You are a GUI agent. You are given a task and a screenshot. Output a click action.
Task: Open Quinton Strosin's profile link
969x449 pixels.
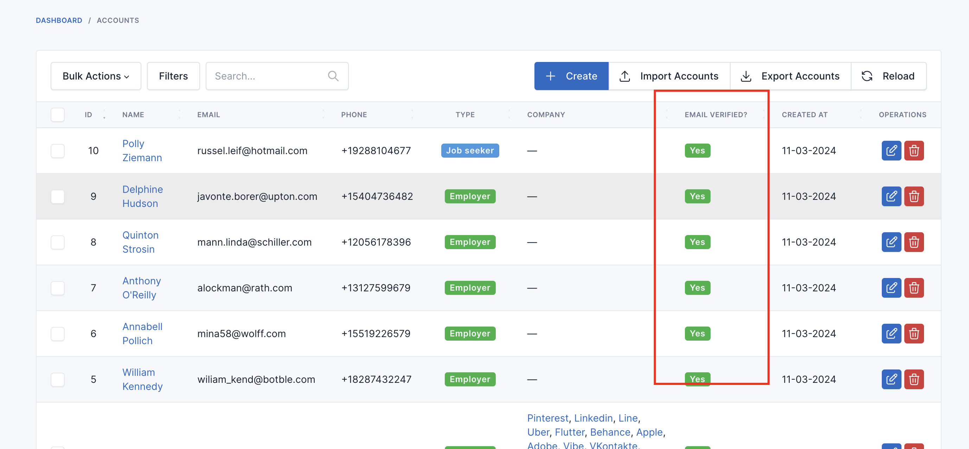[140, 242]
